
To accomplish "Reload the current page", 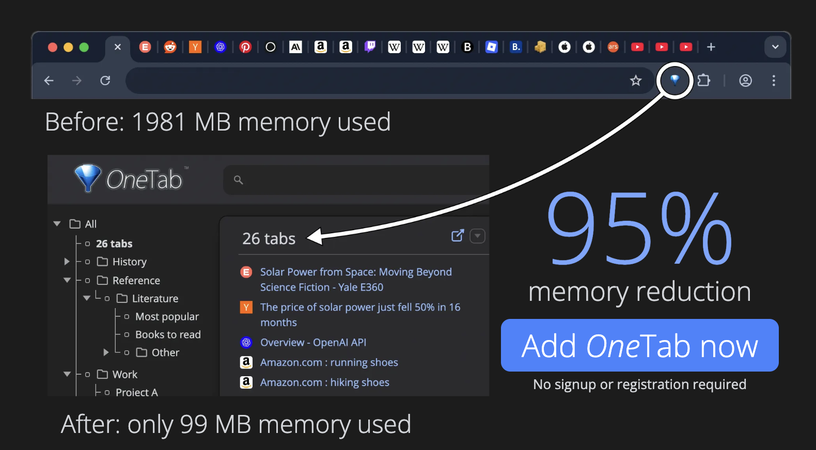I will click(x=105, y=81).
